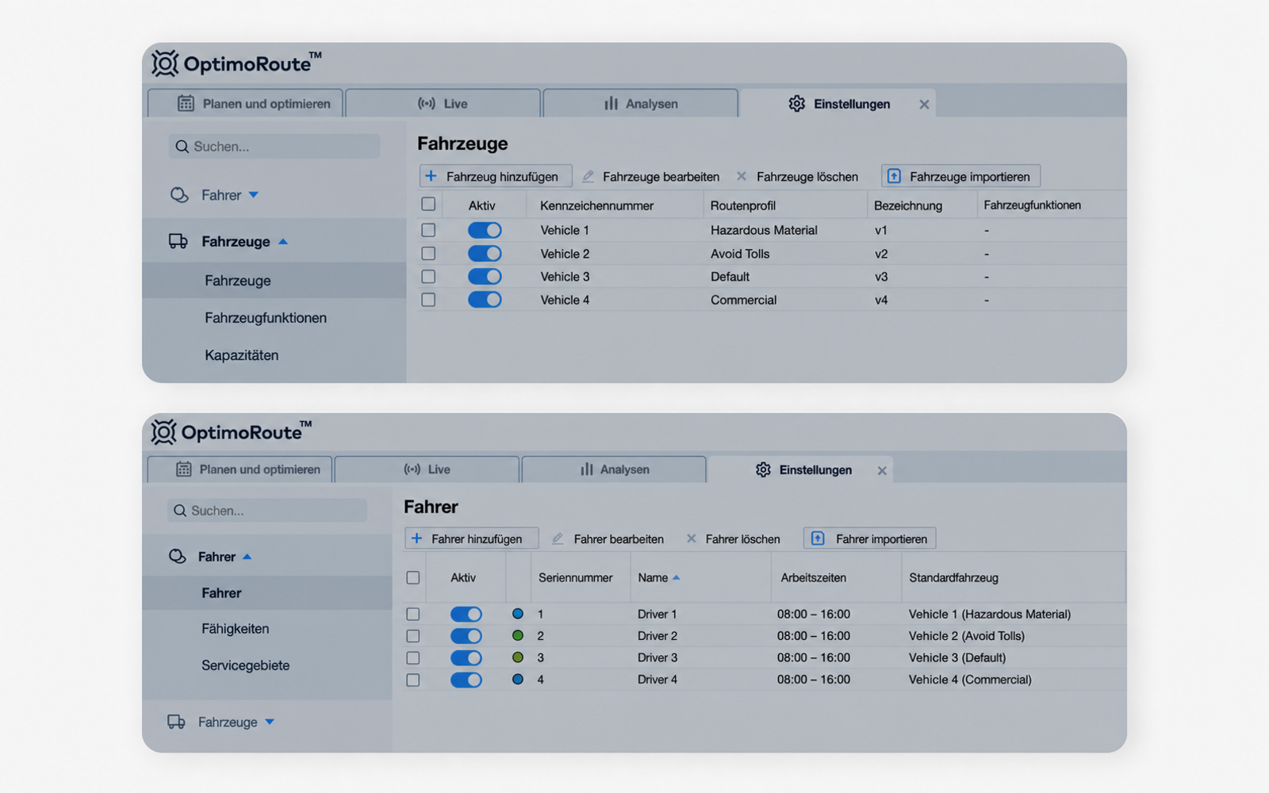Click the search magnifier icon in the Fahrer window
The height and width of the screenshot is (793, 1269).
pyautogui.click(x=180, y=511)
